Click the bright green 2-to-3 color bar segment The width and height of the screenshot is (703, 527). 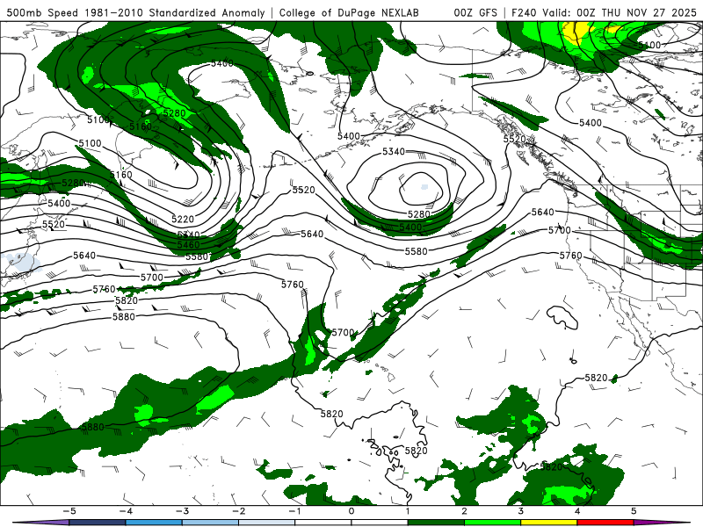tap(492, 523)
